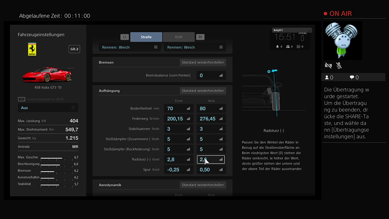
Task: Click the broadcast viewers count icon
Action: 327,77
